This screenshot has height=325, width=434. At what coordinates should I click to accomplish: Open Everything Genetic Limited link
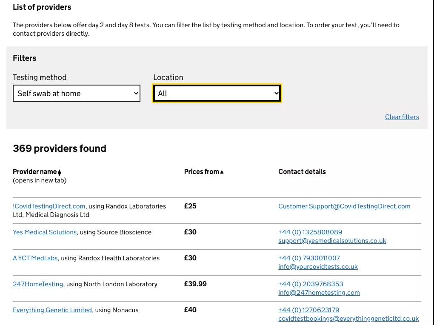(52, 310)
